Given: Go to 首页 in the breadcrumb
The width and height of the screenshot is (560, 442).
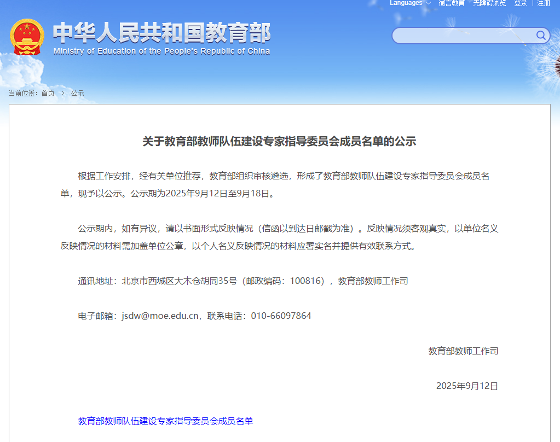Looking at the screenshot, I should (x=48, y=93).
